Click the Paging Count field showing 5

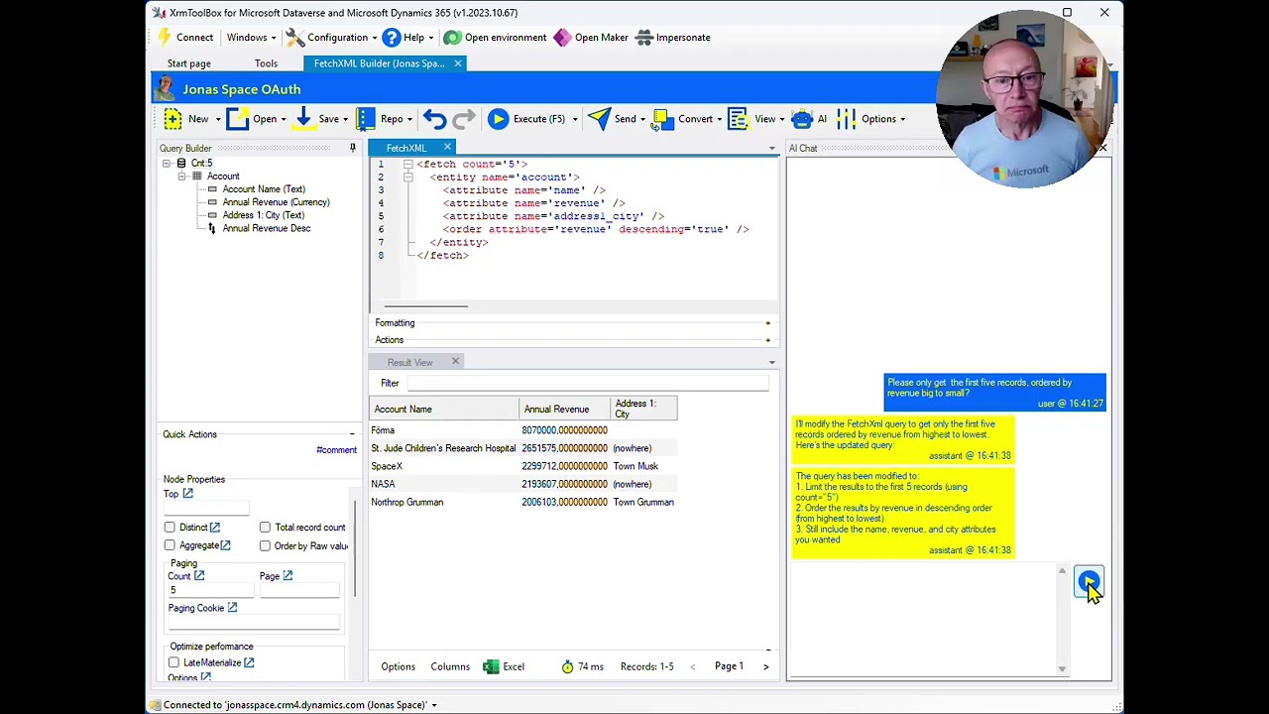click(210, 591)
